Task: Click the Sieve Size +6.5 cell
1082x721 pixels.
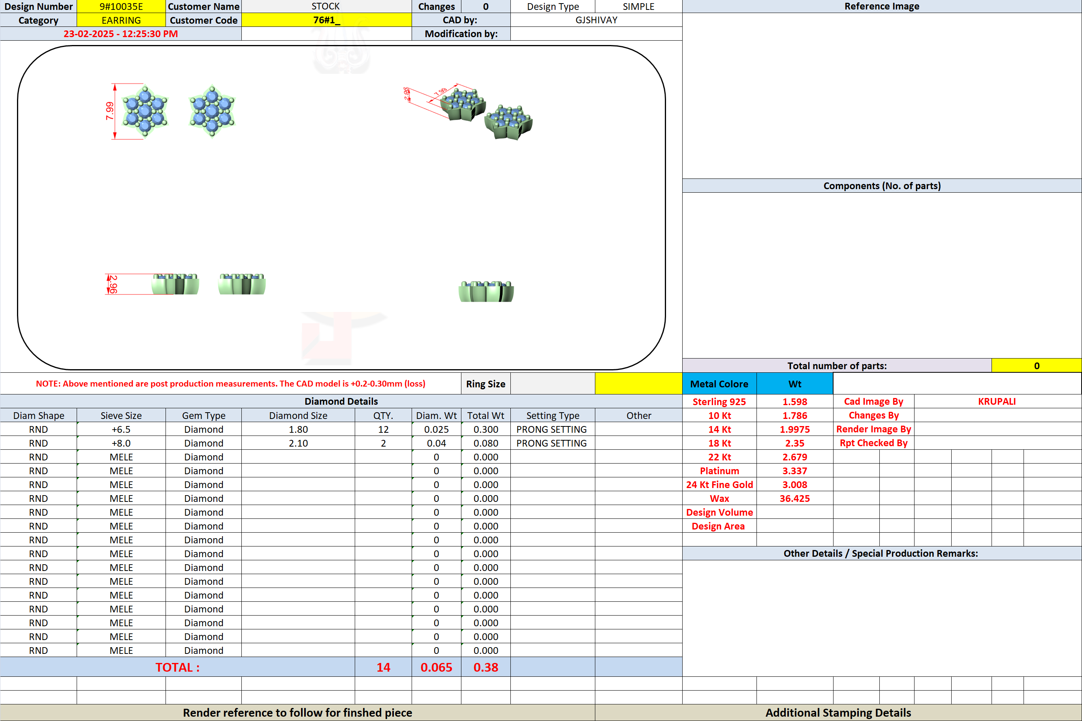Action: 121,430
